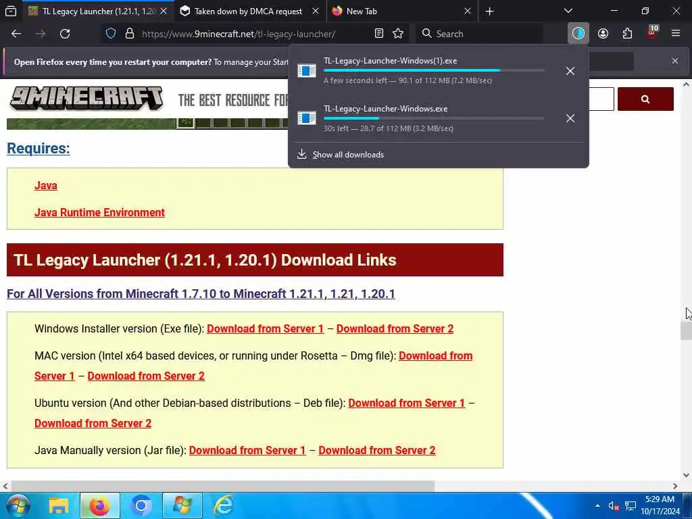
Task: Click Windows Installer Download from Server 1
Action: [x=265, y=329]
